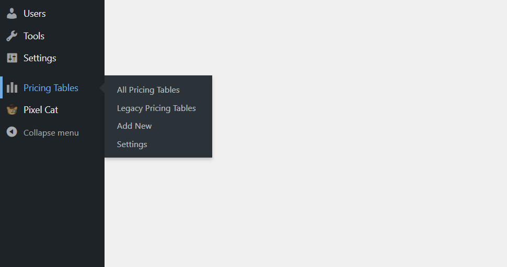
Task: Click the Collapse menu arrow circle icon
Action: (x=12, y=132)
